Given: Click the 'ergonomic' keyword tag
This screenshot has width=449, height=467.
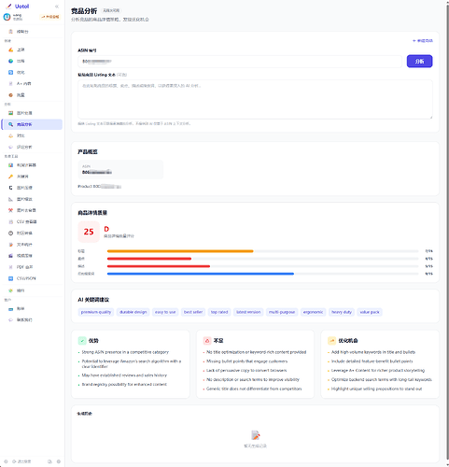Looking at the screenshot, I should [313, 312].
